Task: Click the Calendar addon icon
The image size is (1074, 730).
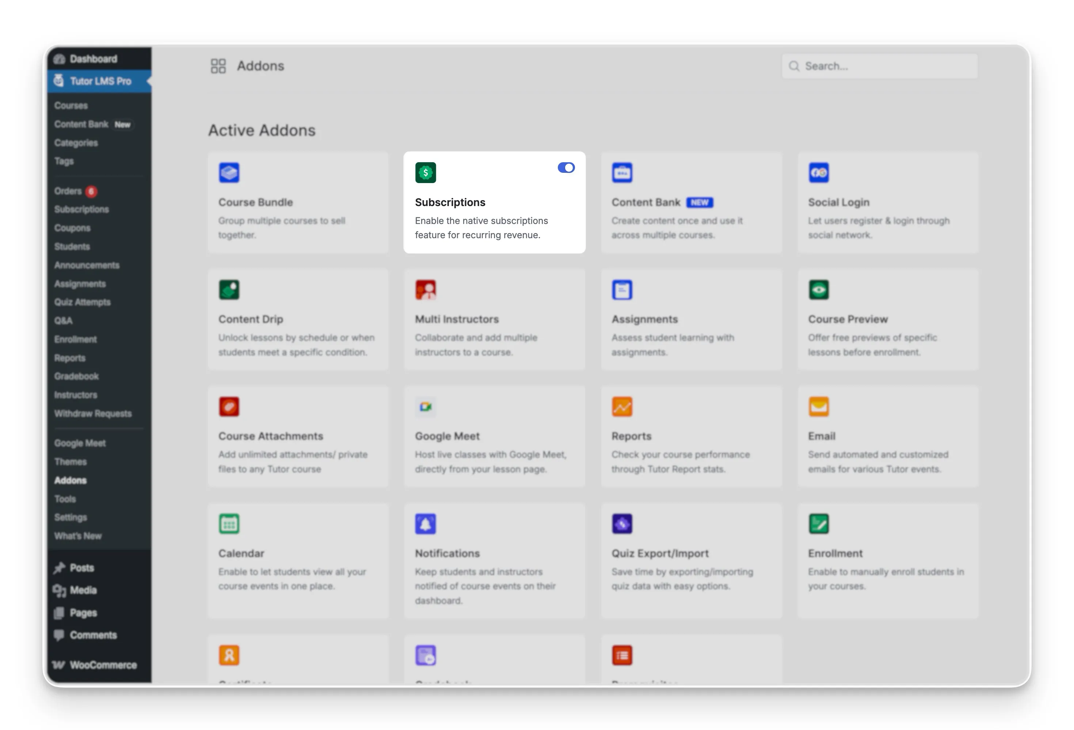Action: (x=229, y=524)
